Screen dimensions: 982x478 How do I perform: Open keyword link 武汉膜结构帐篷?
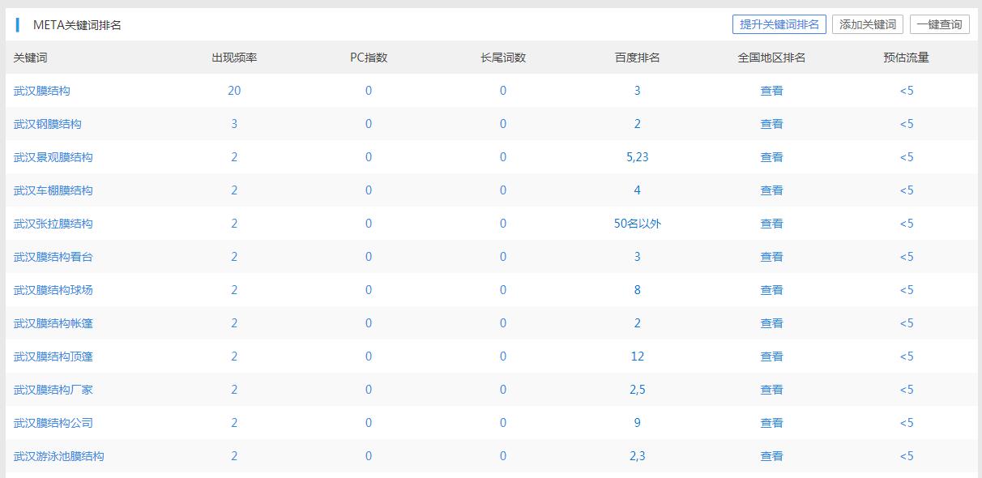53,323
